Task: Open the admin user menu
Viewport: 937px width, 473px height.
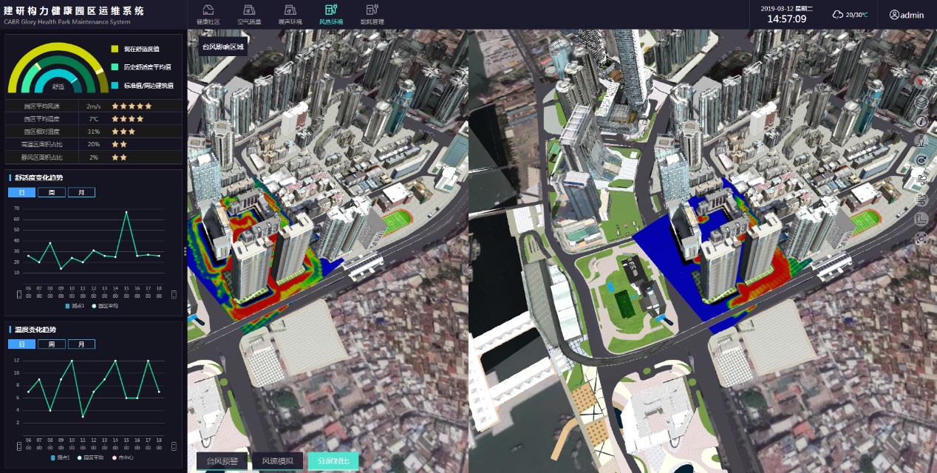Action: coord(906,15)
